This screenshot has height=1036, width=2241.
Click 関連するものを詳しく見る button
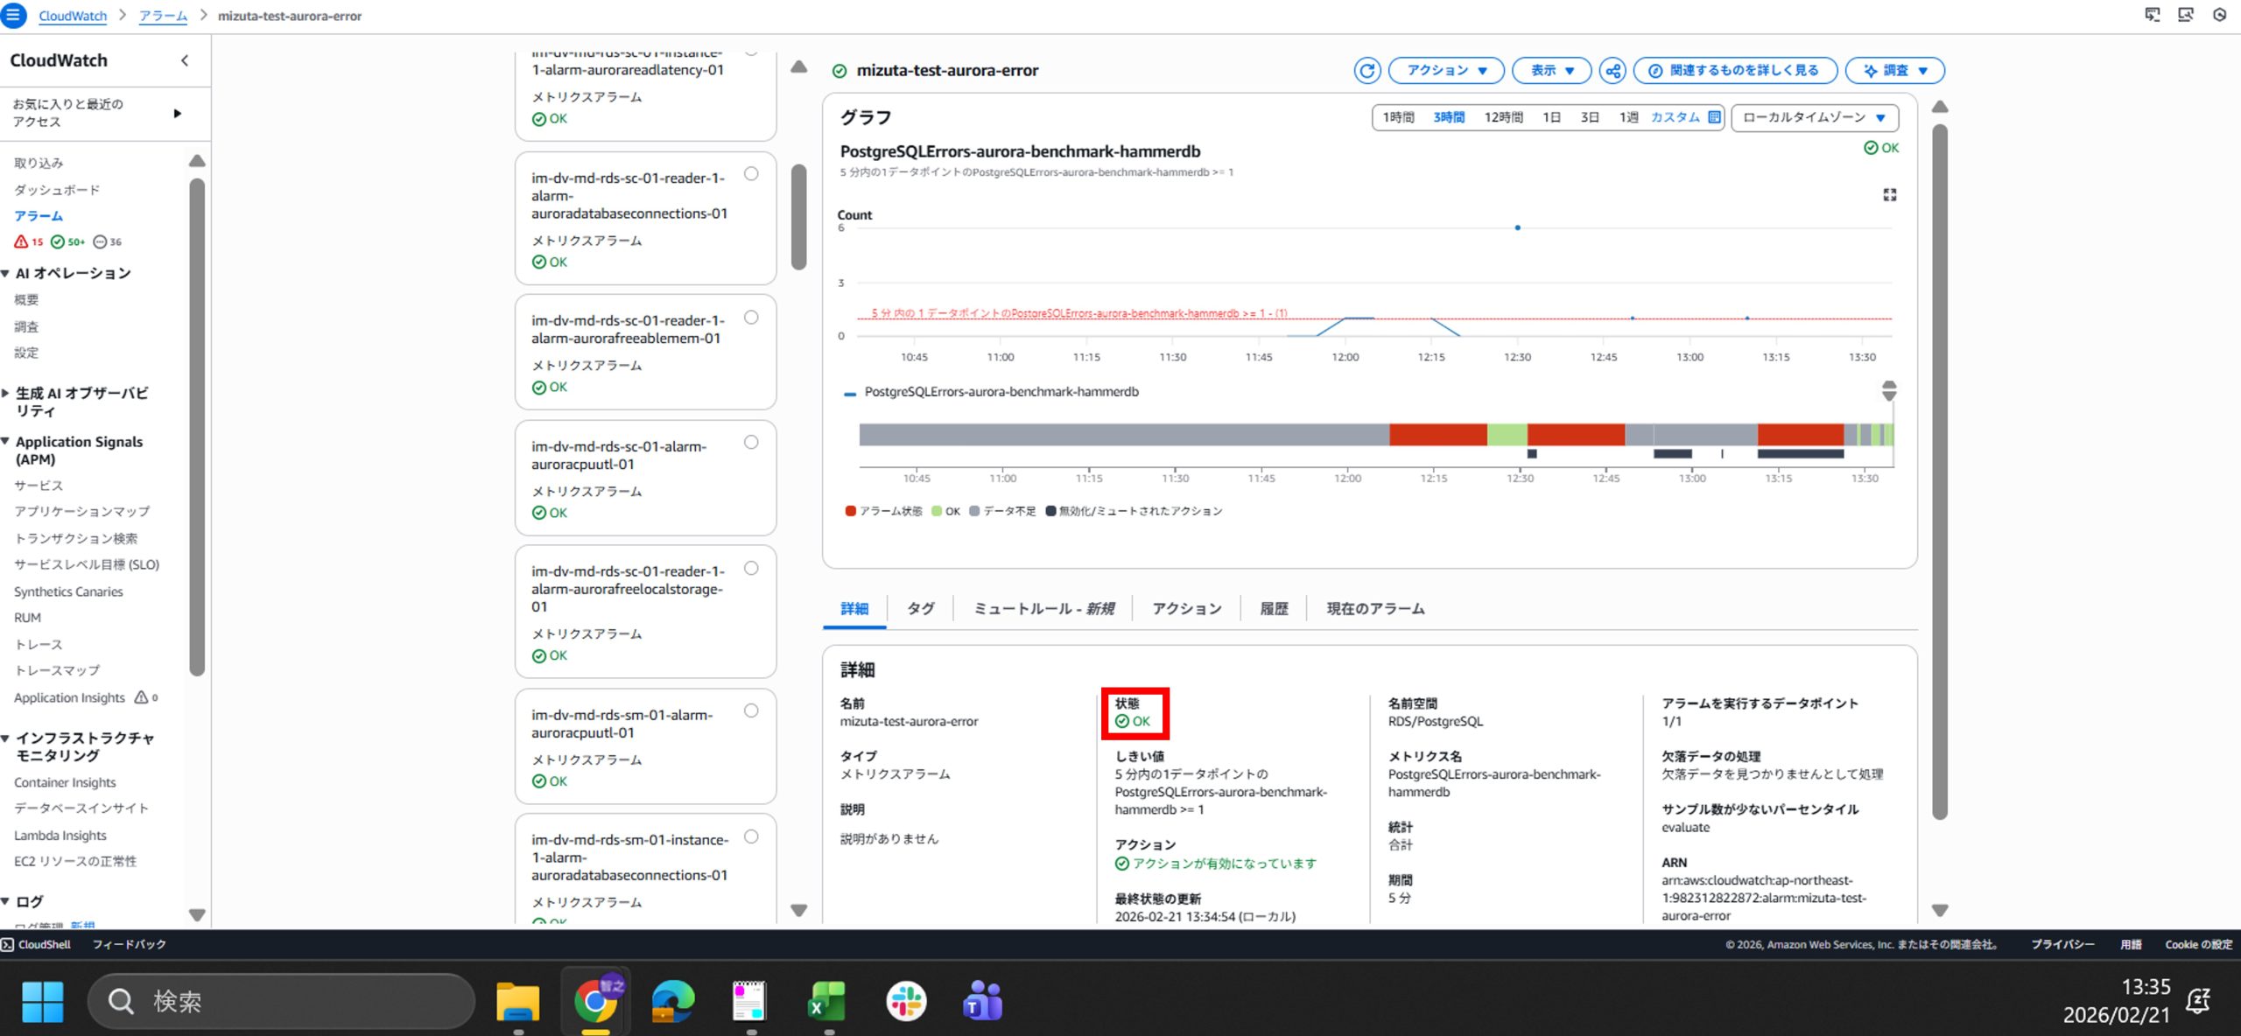[x=1733, y=70]
